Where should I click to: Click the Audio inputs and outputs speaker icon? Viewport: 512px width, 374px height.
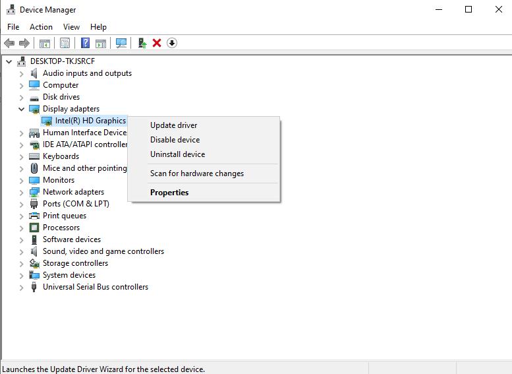coord(34,73)
